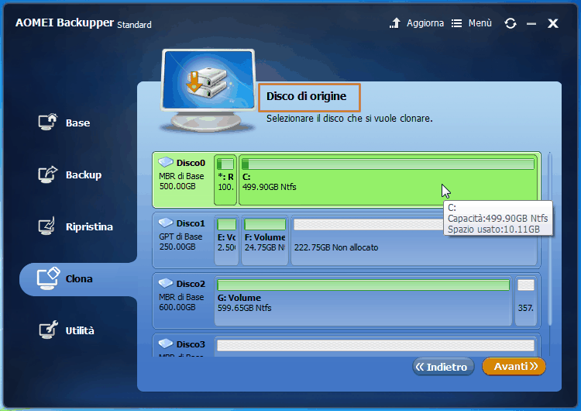Open the Menù text menu
The width and height of the screenshot is (581, 411).
click(x=480, y=23)
